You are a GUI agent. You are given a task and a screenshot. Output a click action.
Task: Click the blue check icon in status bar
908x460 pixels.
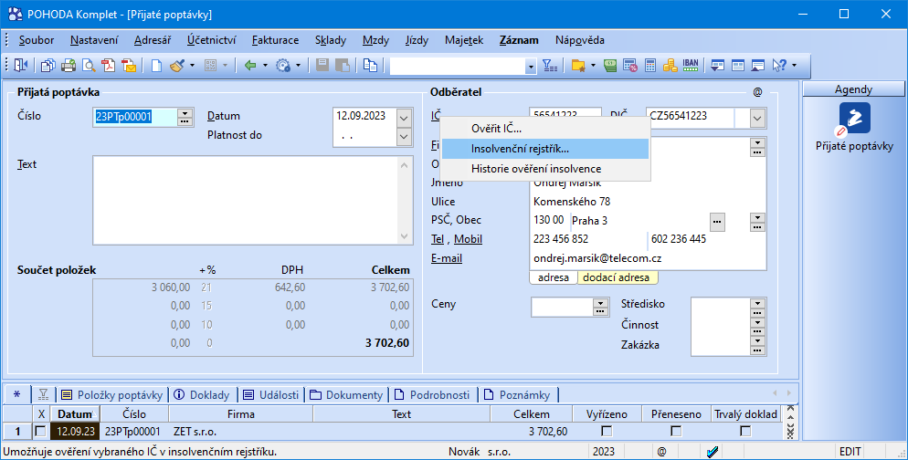(713, 452)
